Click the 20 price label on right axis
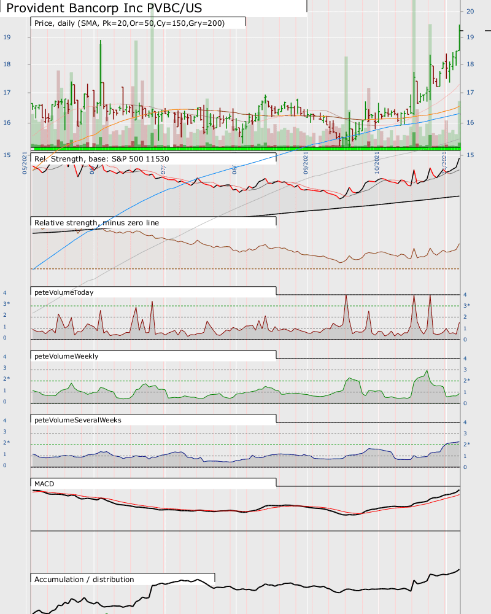 click(470, 11)
